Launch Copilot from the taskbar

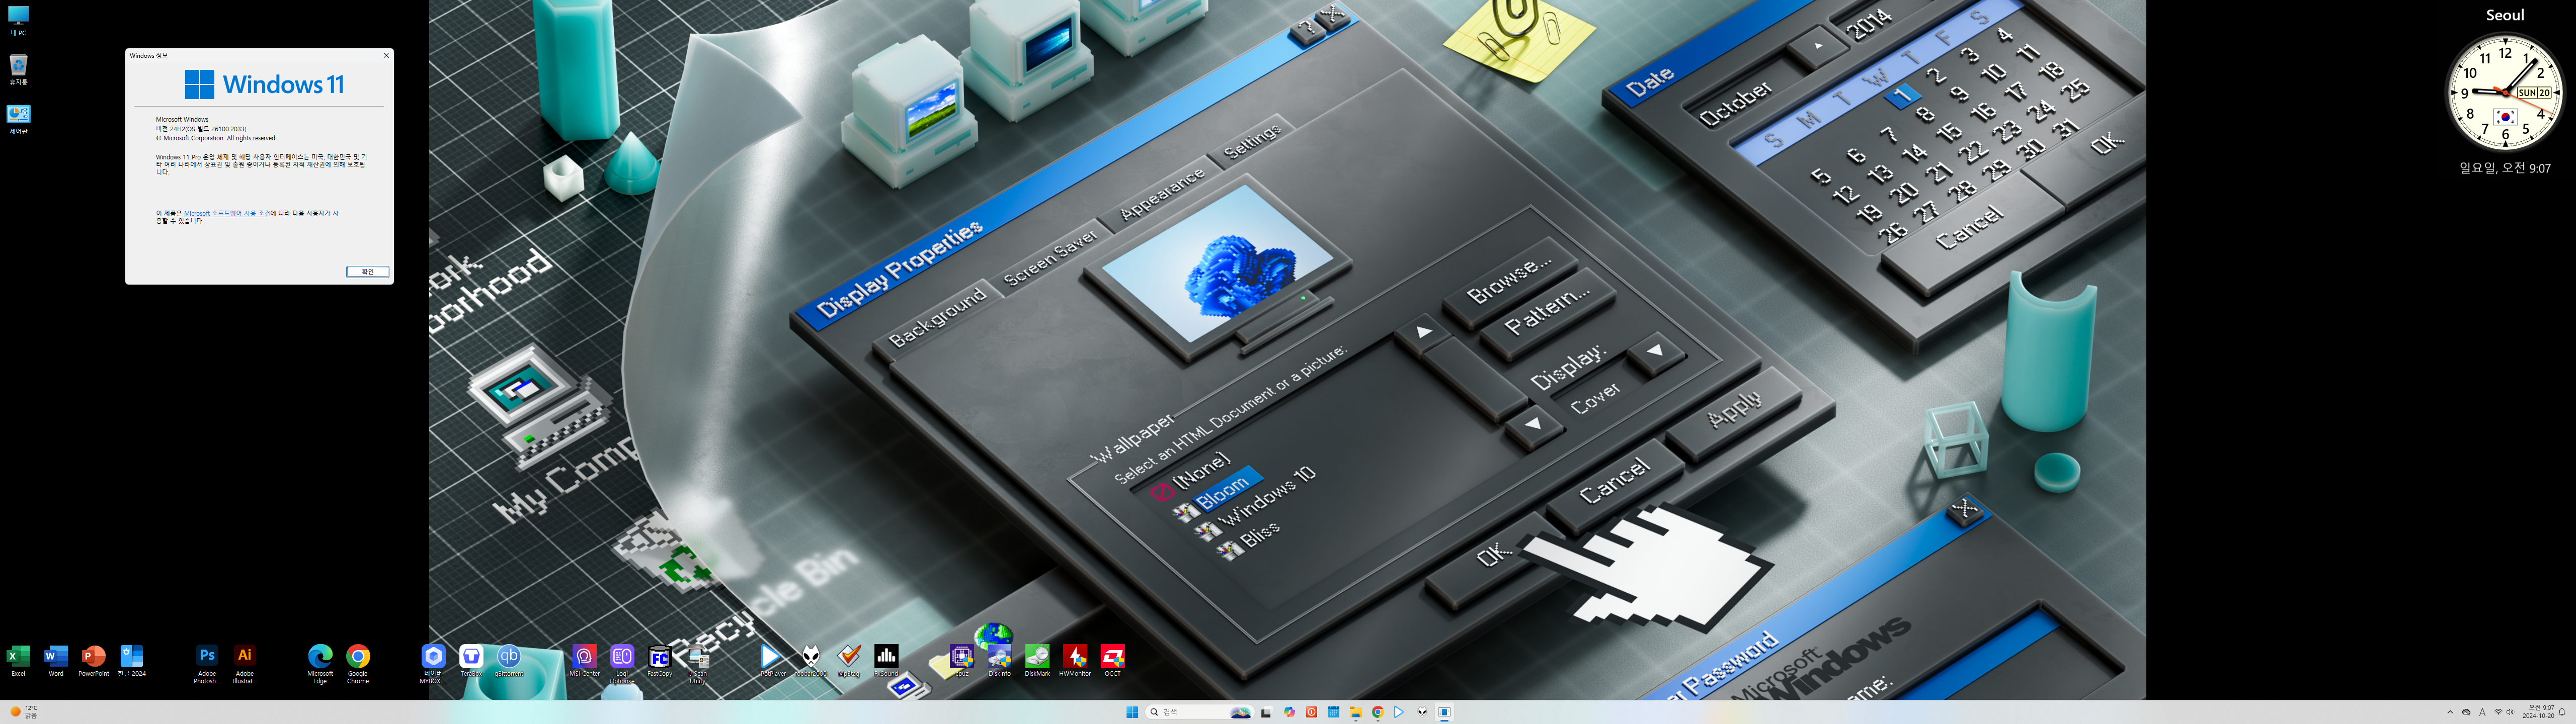(1289, 712)
